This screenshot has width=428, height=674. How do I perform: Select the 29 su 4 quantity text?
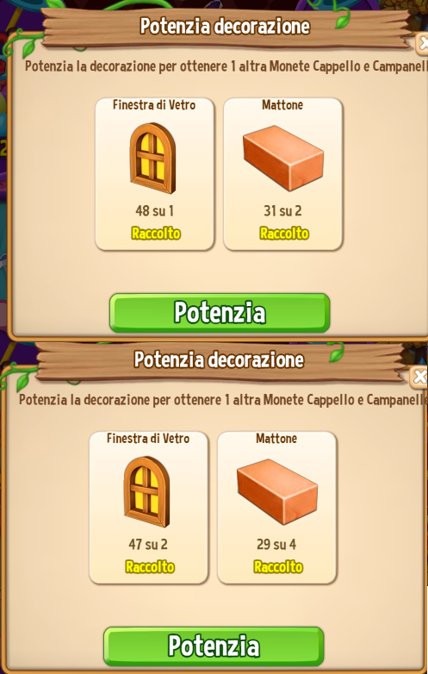pos(276,545)
